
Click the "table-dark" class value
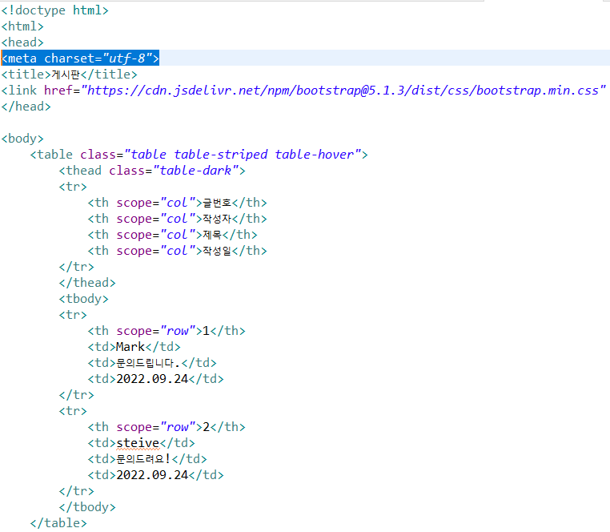[x=195, y=170]
